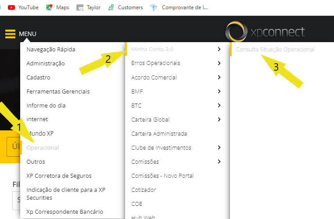
Task: Select the BMF submenu item
Action: click(x=137, y=92)
